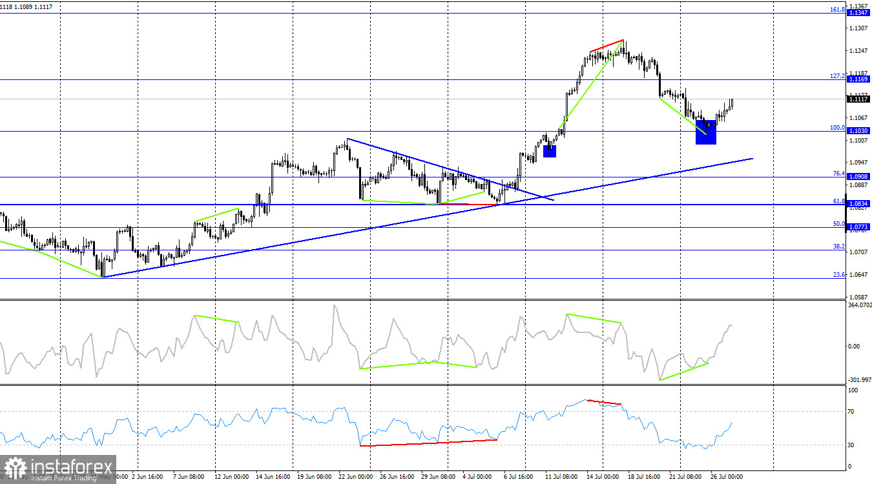This screenshot has width=872, height=484.
Task: Click the 14 Jun 16:00 time label
Action: (x=274, y=478)
